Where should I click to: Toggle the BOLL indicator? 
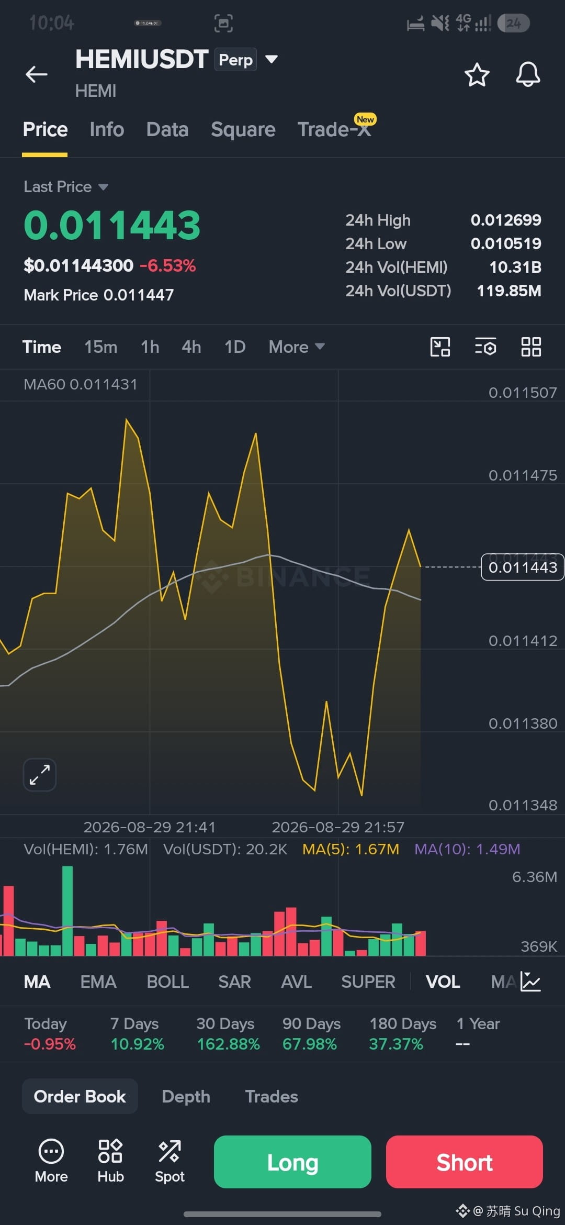[x=167, y=982]
